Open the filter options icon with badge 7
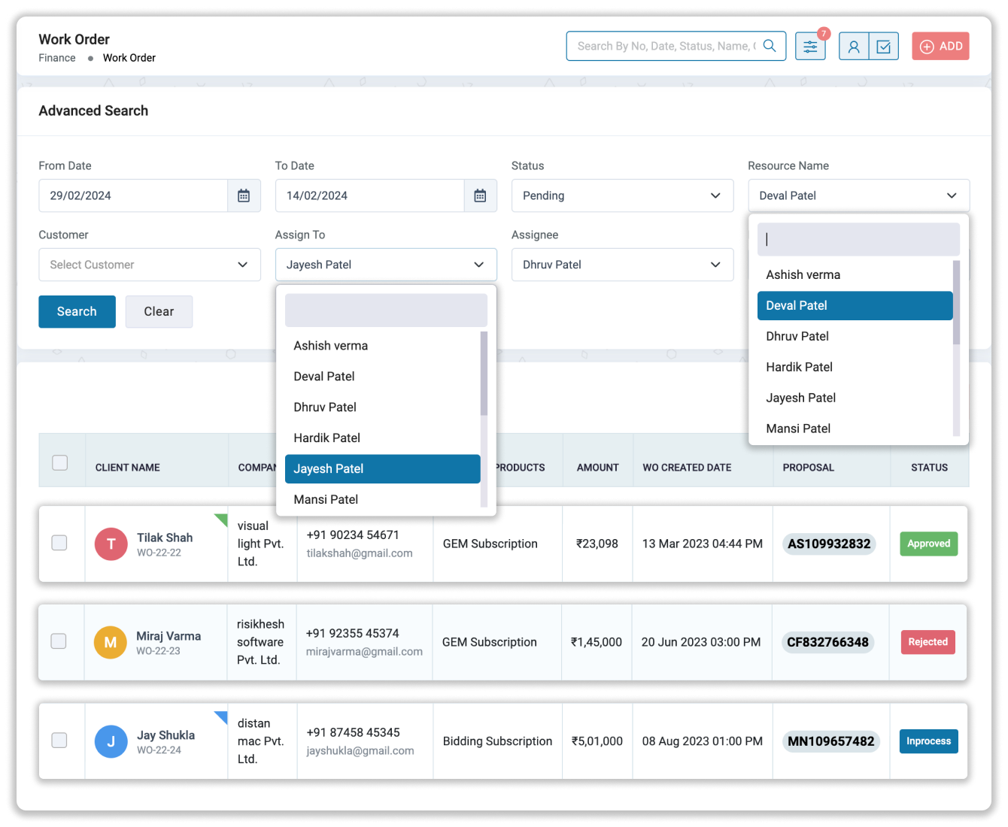1008x827 pixels. [810, 46]
